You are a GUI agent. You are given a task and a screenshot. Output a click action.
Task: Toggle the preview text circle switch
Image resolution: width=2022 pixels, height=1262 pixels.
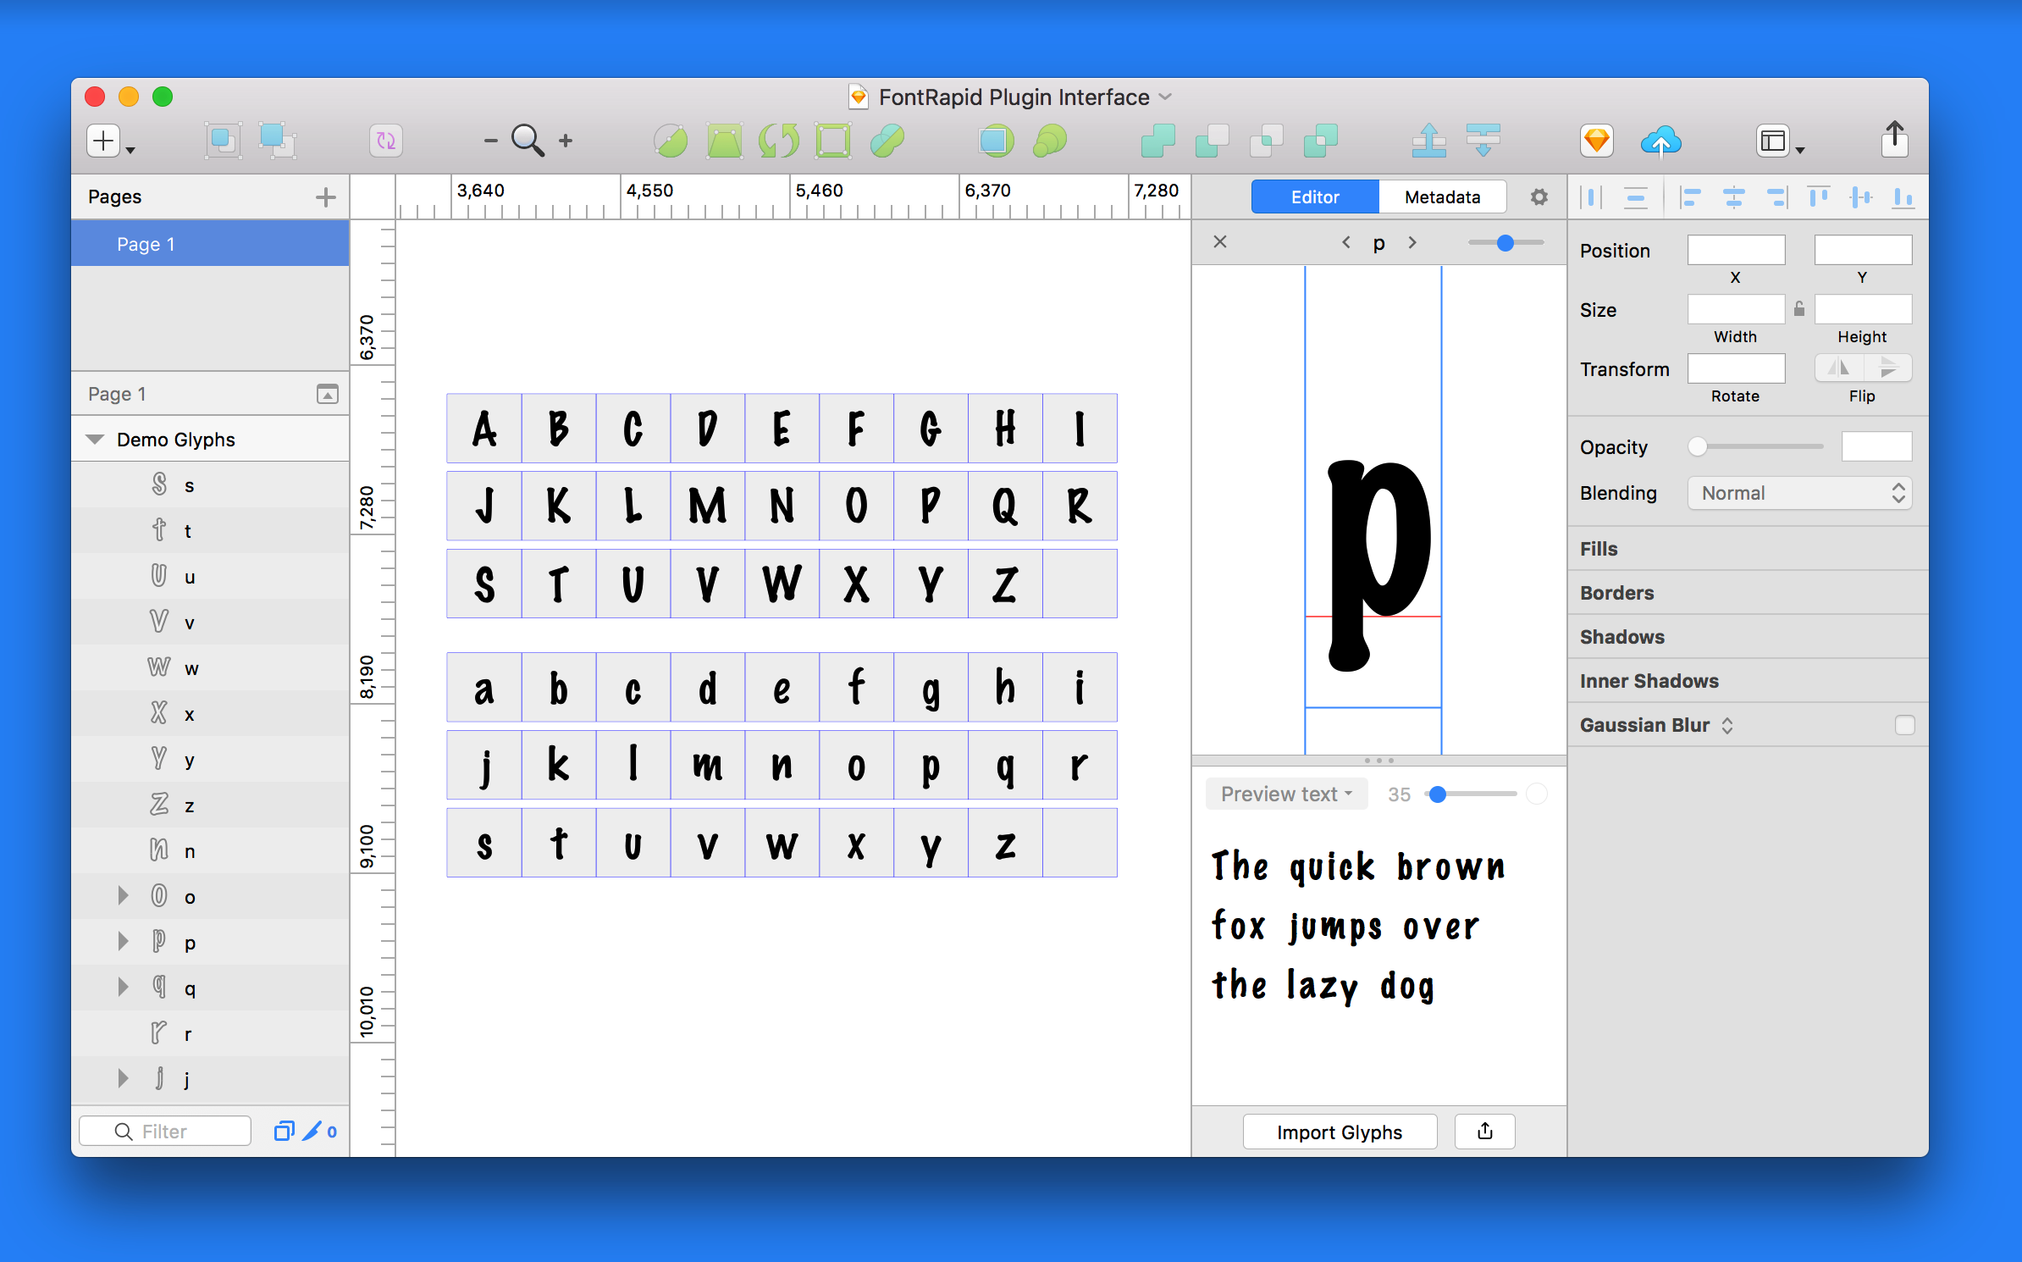pyautogui.click(x=1537, y=794)
